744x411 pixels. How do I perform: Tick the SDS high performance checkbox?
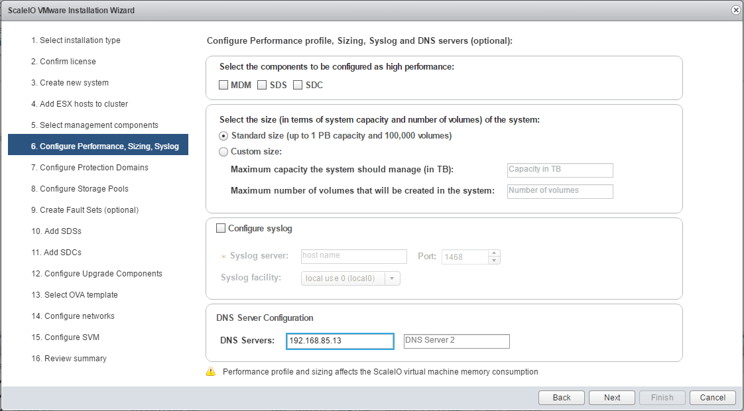point(262,85)
